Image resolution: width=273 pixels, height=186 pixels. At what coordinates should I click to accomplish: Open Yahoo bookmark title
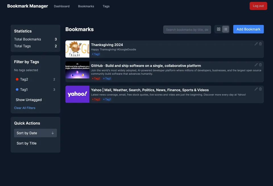(150, 90)
